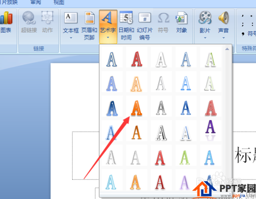
Task: Insert an 对象 object
Action: click(x=181, y=22)
